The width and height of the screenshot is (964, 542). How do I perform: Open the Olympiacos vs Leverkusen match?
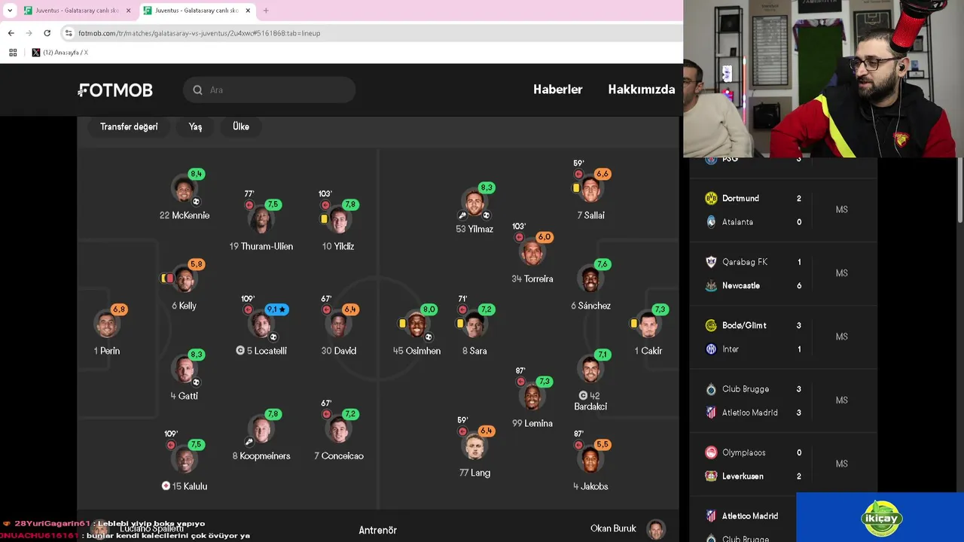tap(783, 464)
